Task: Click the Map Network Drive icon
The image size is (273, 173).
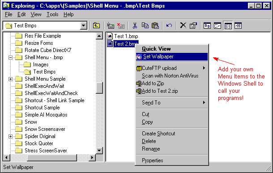Action: pyautogui.click(x=111, y=26)
